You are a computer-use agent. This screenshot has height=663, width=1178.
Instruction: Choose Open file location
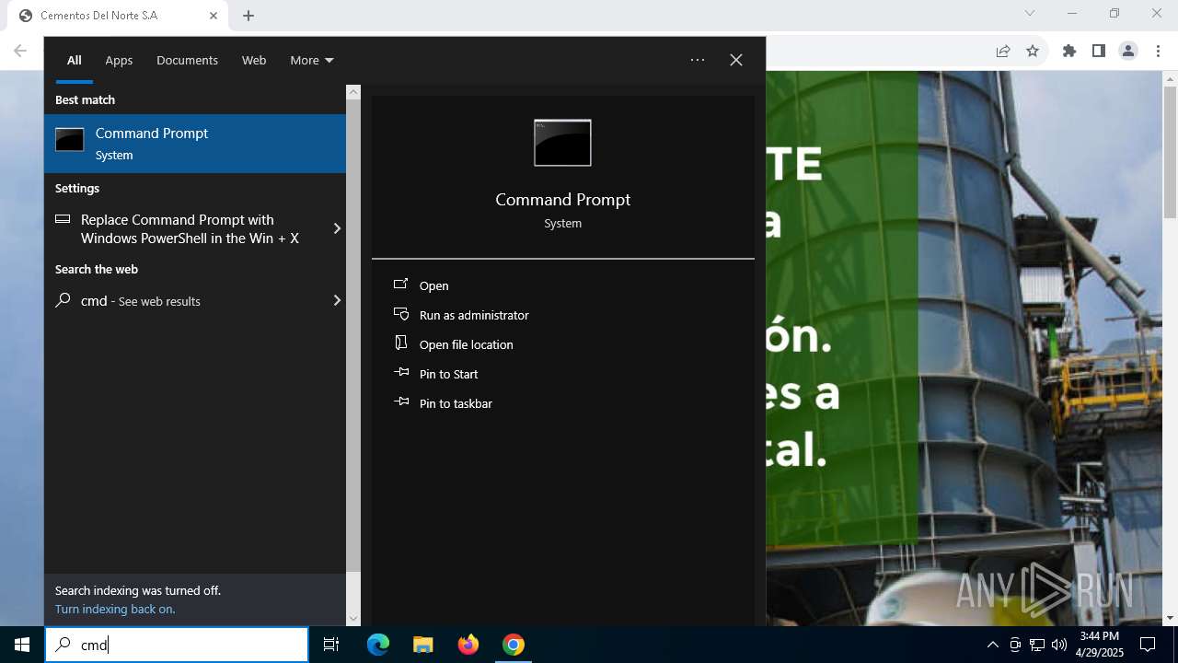(x=467, y=344)
